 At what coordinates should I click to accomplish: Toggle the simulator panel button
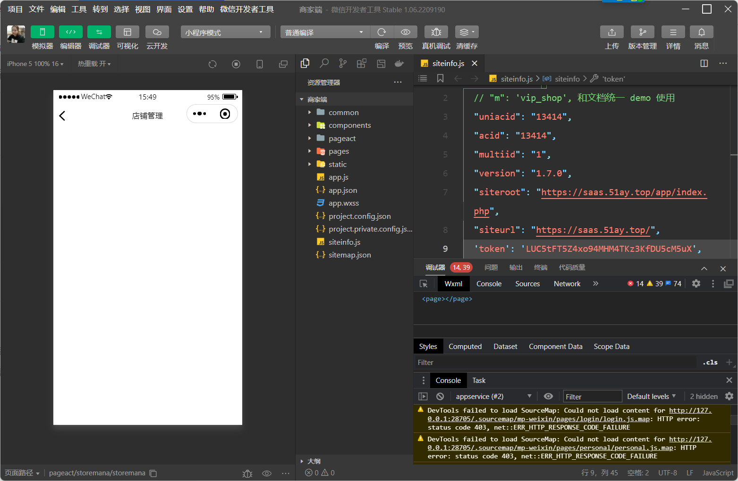pyautogui.click(x=42, y=32)
